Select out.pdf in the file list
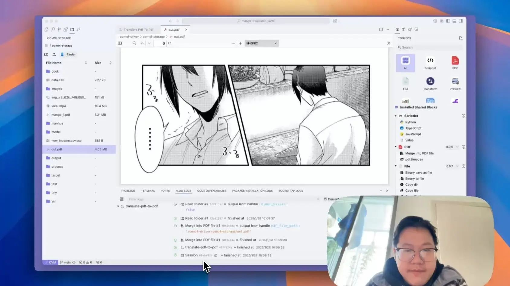This screenshot has width=510, height=286. pos(79,149)
